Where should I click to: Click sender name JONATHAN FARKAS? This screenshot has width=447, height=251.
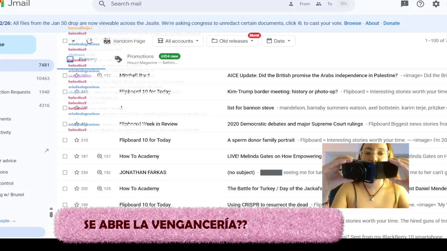pyautogui.click(x=143, y=172)
